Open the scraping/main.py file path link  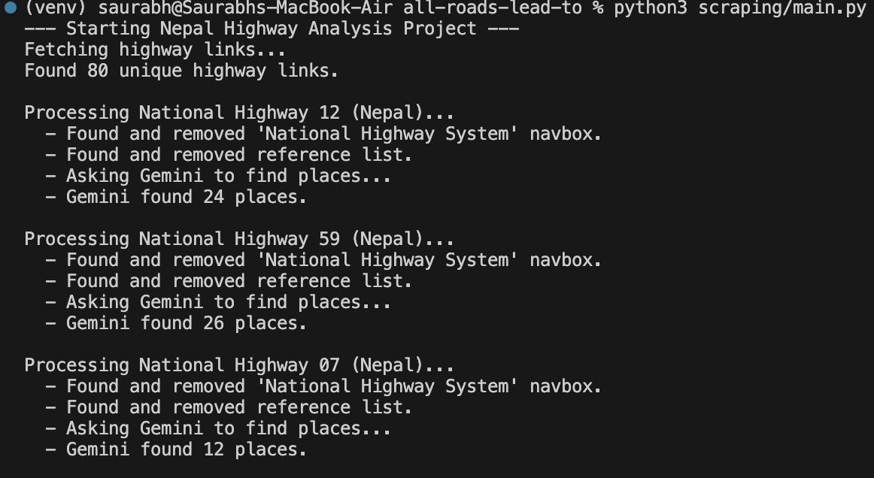point(782,8)
